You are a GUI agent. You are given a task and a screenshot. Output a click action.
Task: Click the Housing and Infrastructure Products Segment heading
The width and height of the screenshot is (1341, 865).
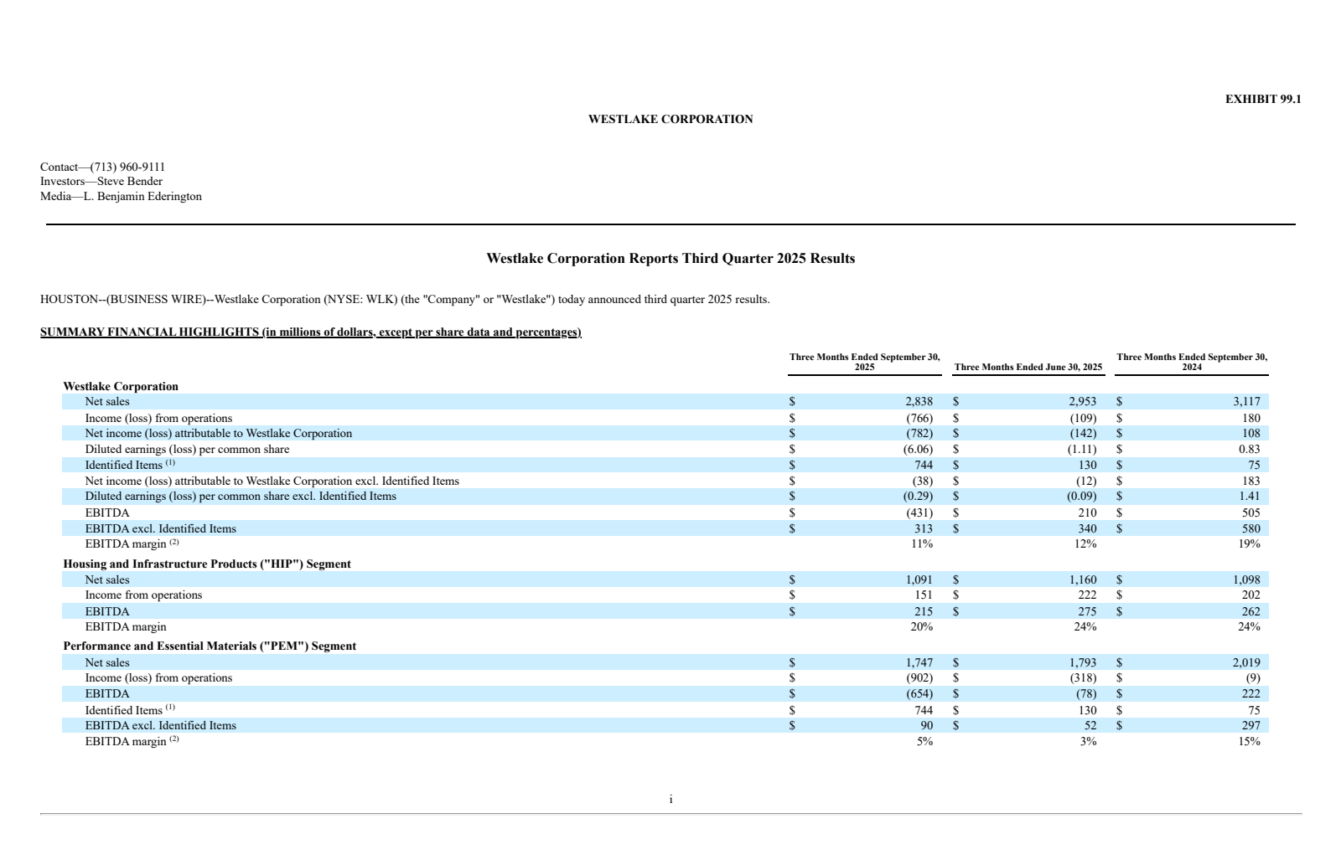tap(207, 564)
